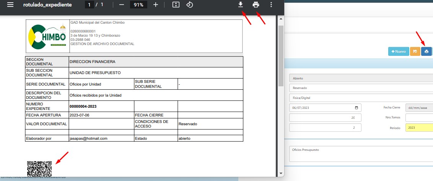Select the Fecha Cierre date field
The width and height of the screenshot is (433, 181).
coord(419,108)
